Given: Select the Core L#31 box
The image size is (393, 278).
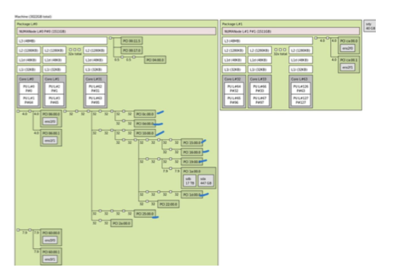Looking at the screenshot, I should pos(95,79).
